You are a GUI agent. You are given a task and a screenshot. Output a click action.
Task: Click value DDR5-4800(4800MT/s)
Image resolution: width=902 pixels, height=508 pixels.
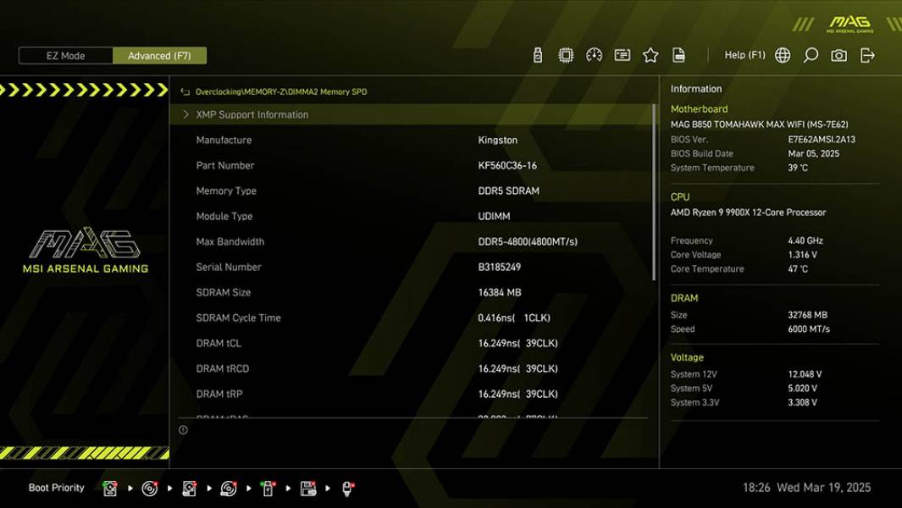528,241
